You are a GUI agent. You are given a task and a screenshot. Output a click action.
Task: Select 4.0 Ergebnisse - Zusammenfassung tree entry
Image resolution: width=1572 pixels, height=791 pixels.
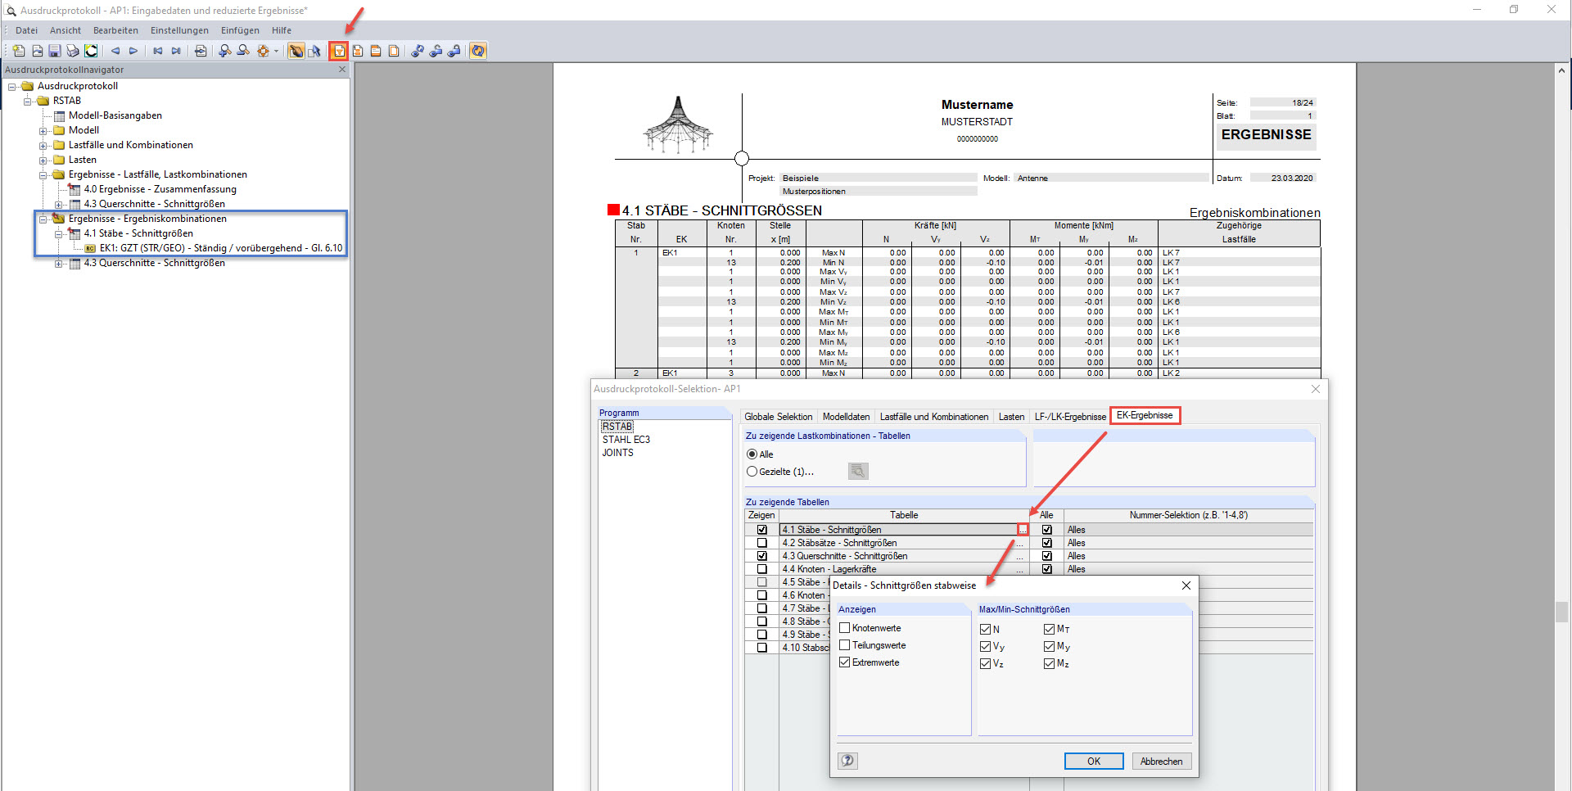[x=160, y=189]
